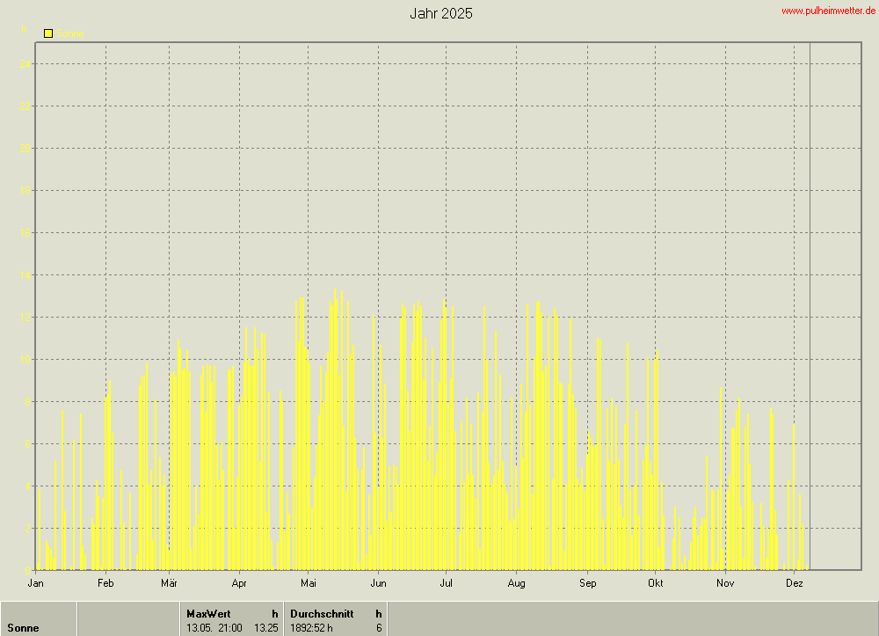This screenshot has height=636, width=879.
Task: Select the Sep month axis label
Action: (587, 582)
